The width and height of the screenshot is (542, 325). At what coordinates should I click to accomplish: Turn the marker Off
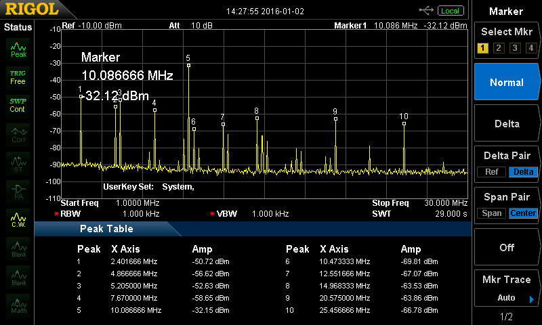507,248
